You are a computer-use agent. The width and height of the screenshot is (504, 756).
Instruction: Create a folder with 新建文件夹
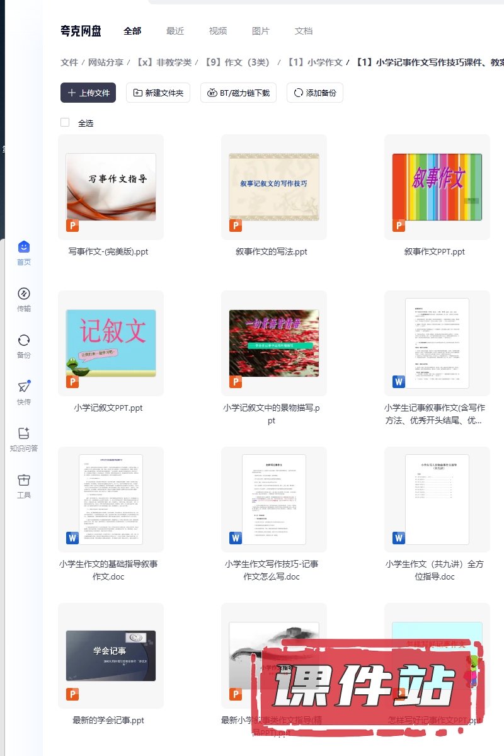tap(158, 93)
